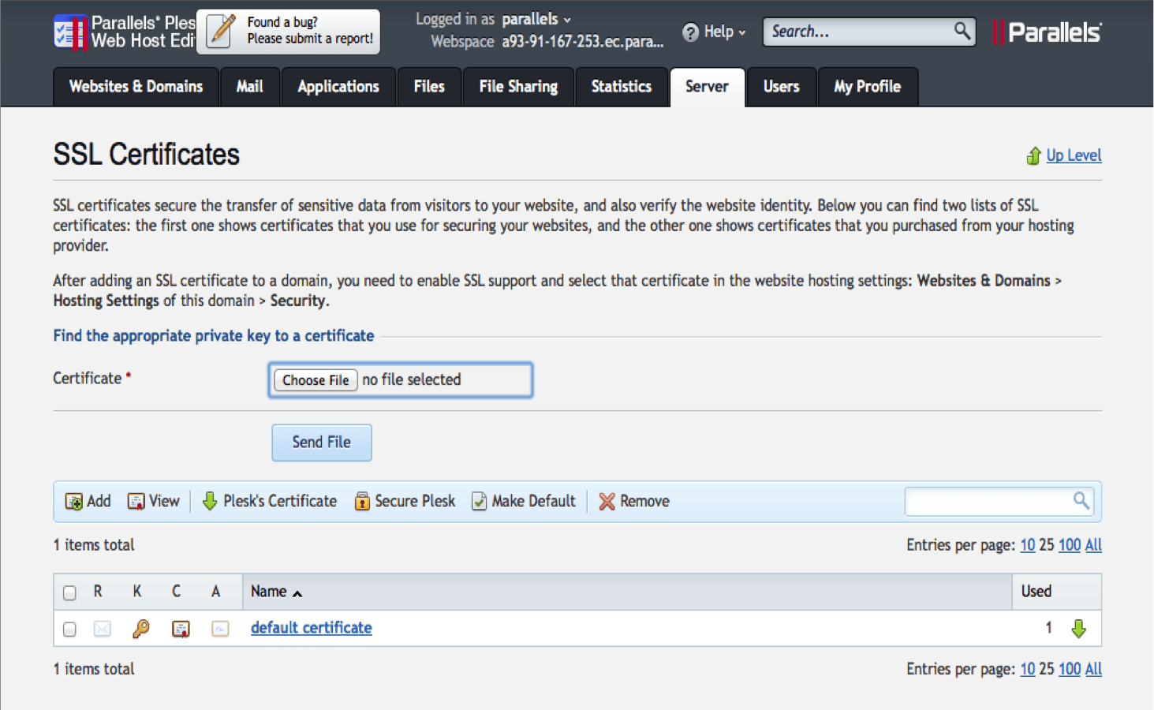Show 10 entries per page (bottom pager)

1028,669
